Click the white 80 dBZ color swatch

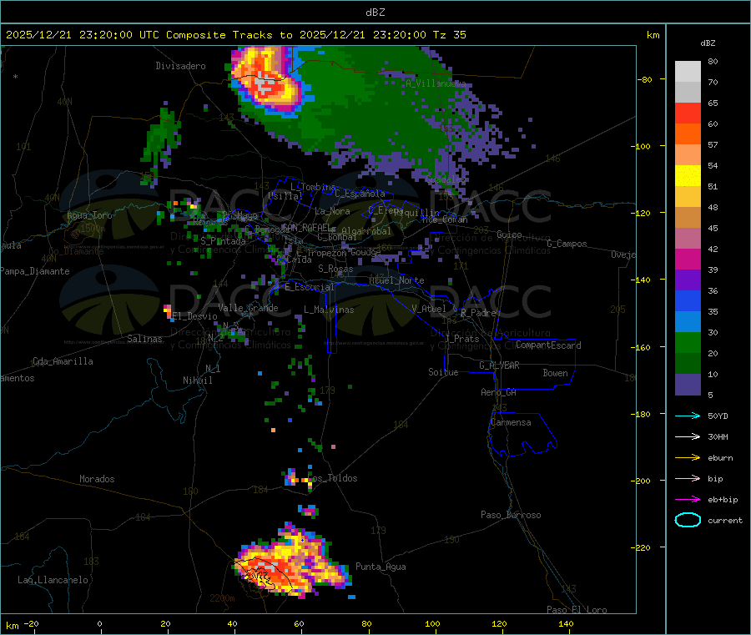click(x=688, y=72)
